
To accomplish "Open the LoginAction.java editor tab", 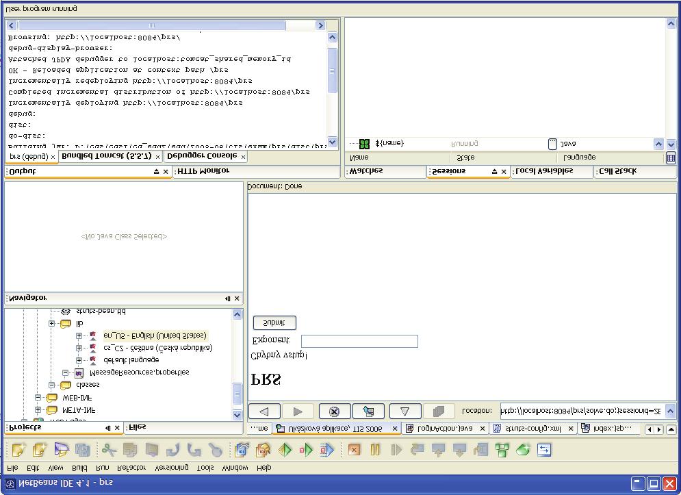I will point(445,429).
